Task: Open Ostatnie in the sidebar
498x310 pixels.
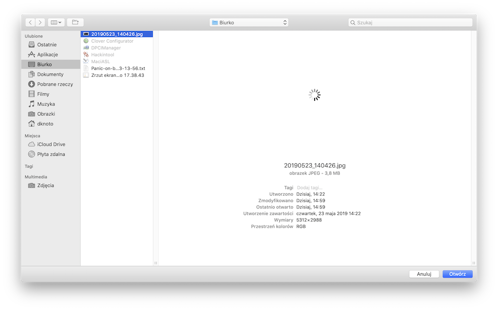Action: point(51,45)
